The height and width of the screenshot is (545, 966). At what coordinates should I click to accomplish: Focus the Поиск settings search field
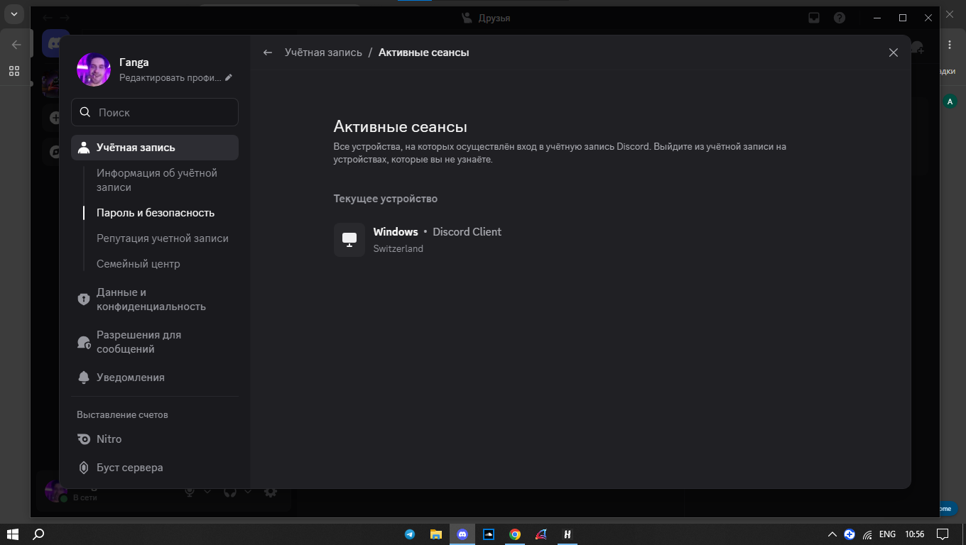(x=155, y=112)
